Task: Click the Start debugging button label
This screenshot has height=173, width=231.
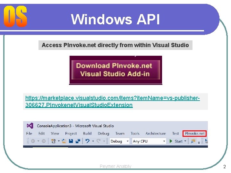Action: 179,141
